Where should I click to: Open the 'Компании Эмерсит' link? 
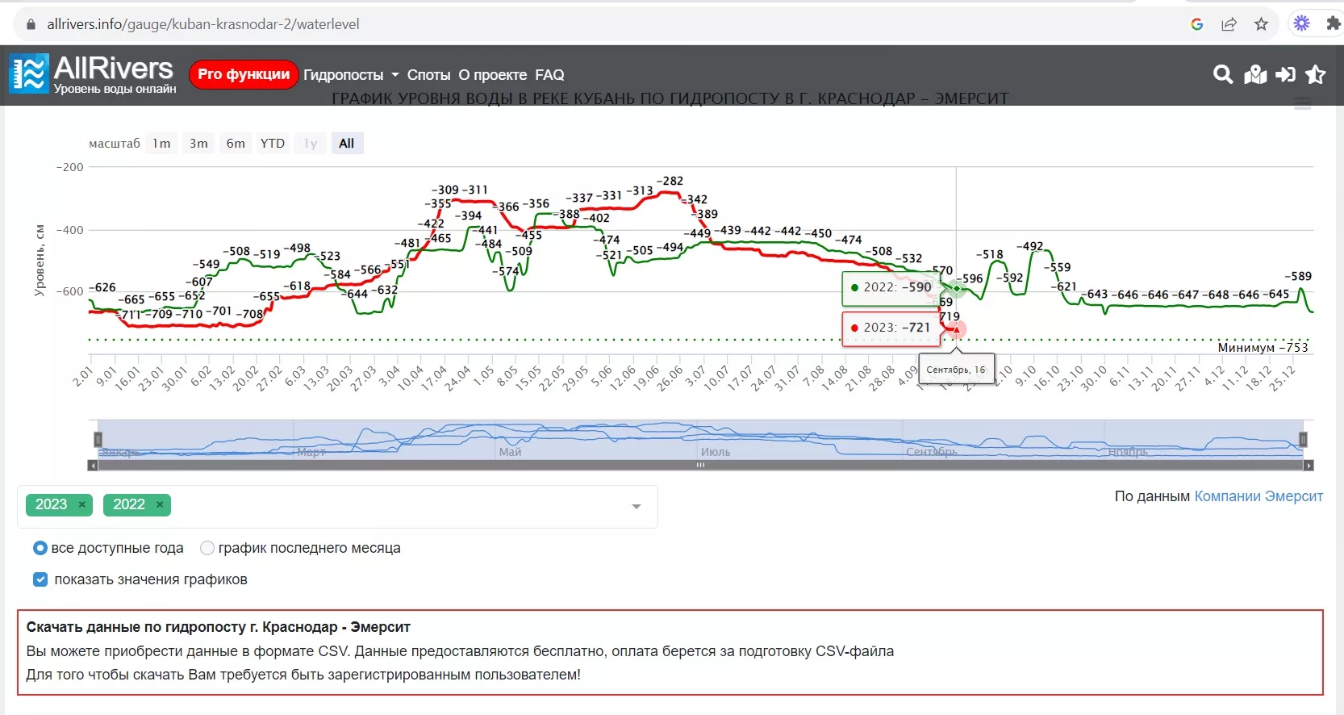[x=1258, y=496]
